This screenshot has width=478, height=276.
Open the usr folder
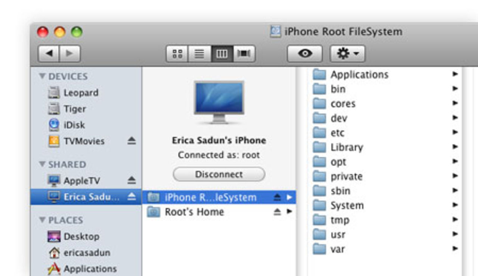click(x=337, y=234)
